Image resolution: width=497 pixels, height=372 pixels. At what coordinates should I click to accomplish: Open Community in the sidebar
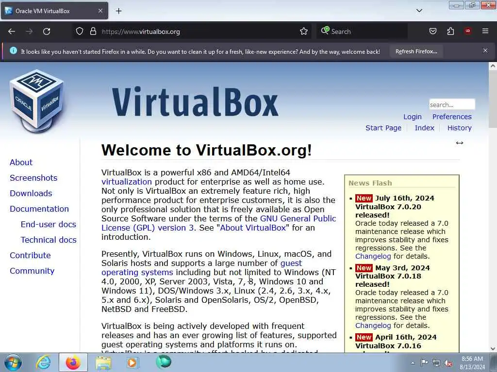pos(32,271)
